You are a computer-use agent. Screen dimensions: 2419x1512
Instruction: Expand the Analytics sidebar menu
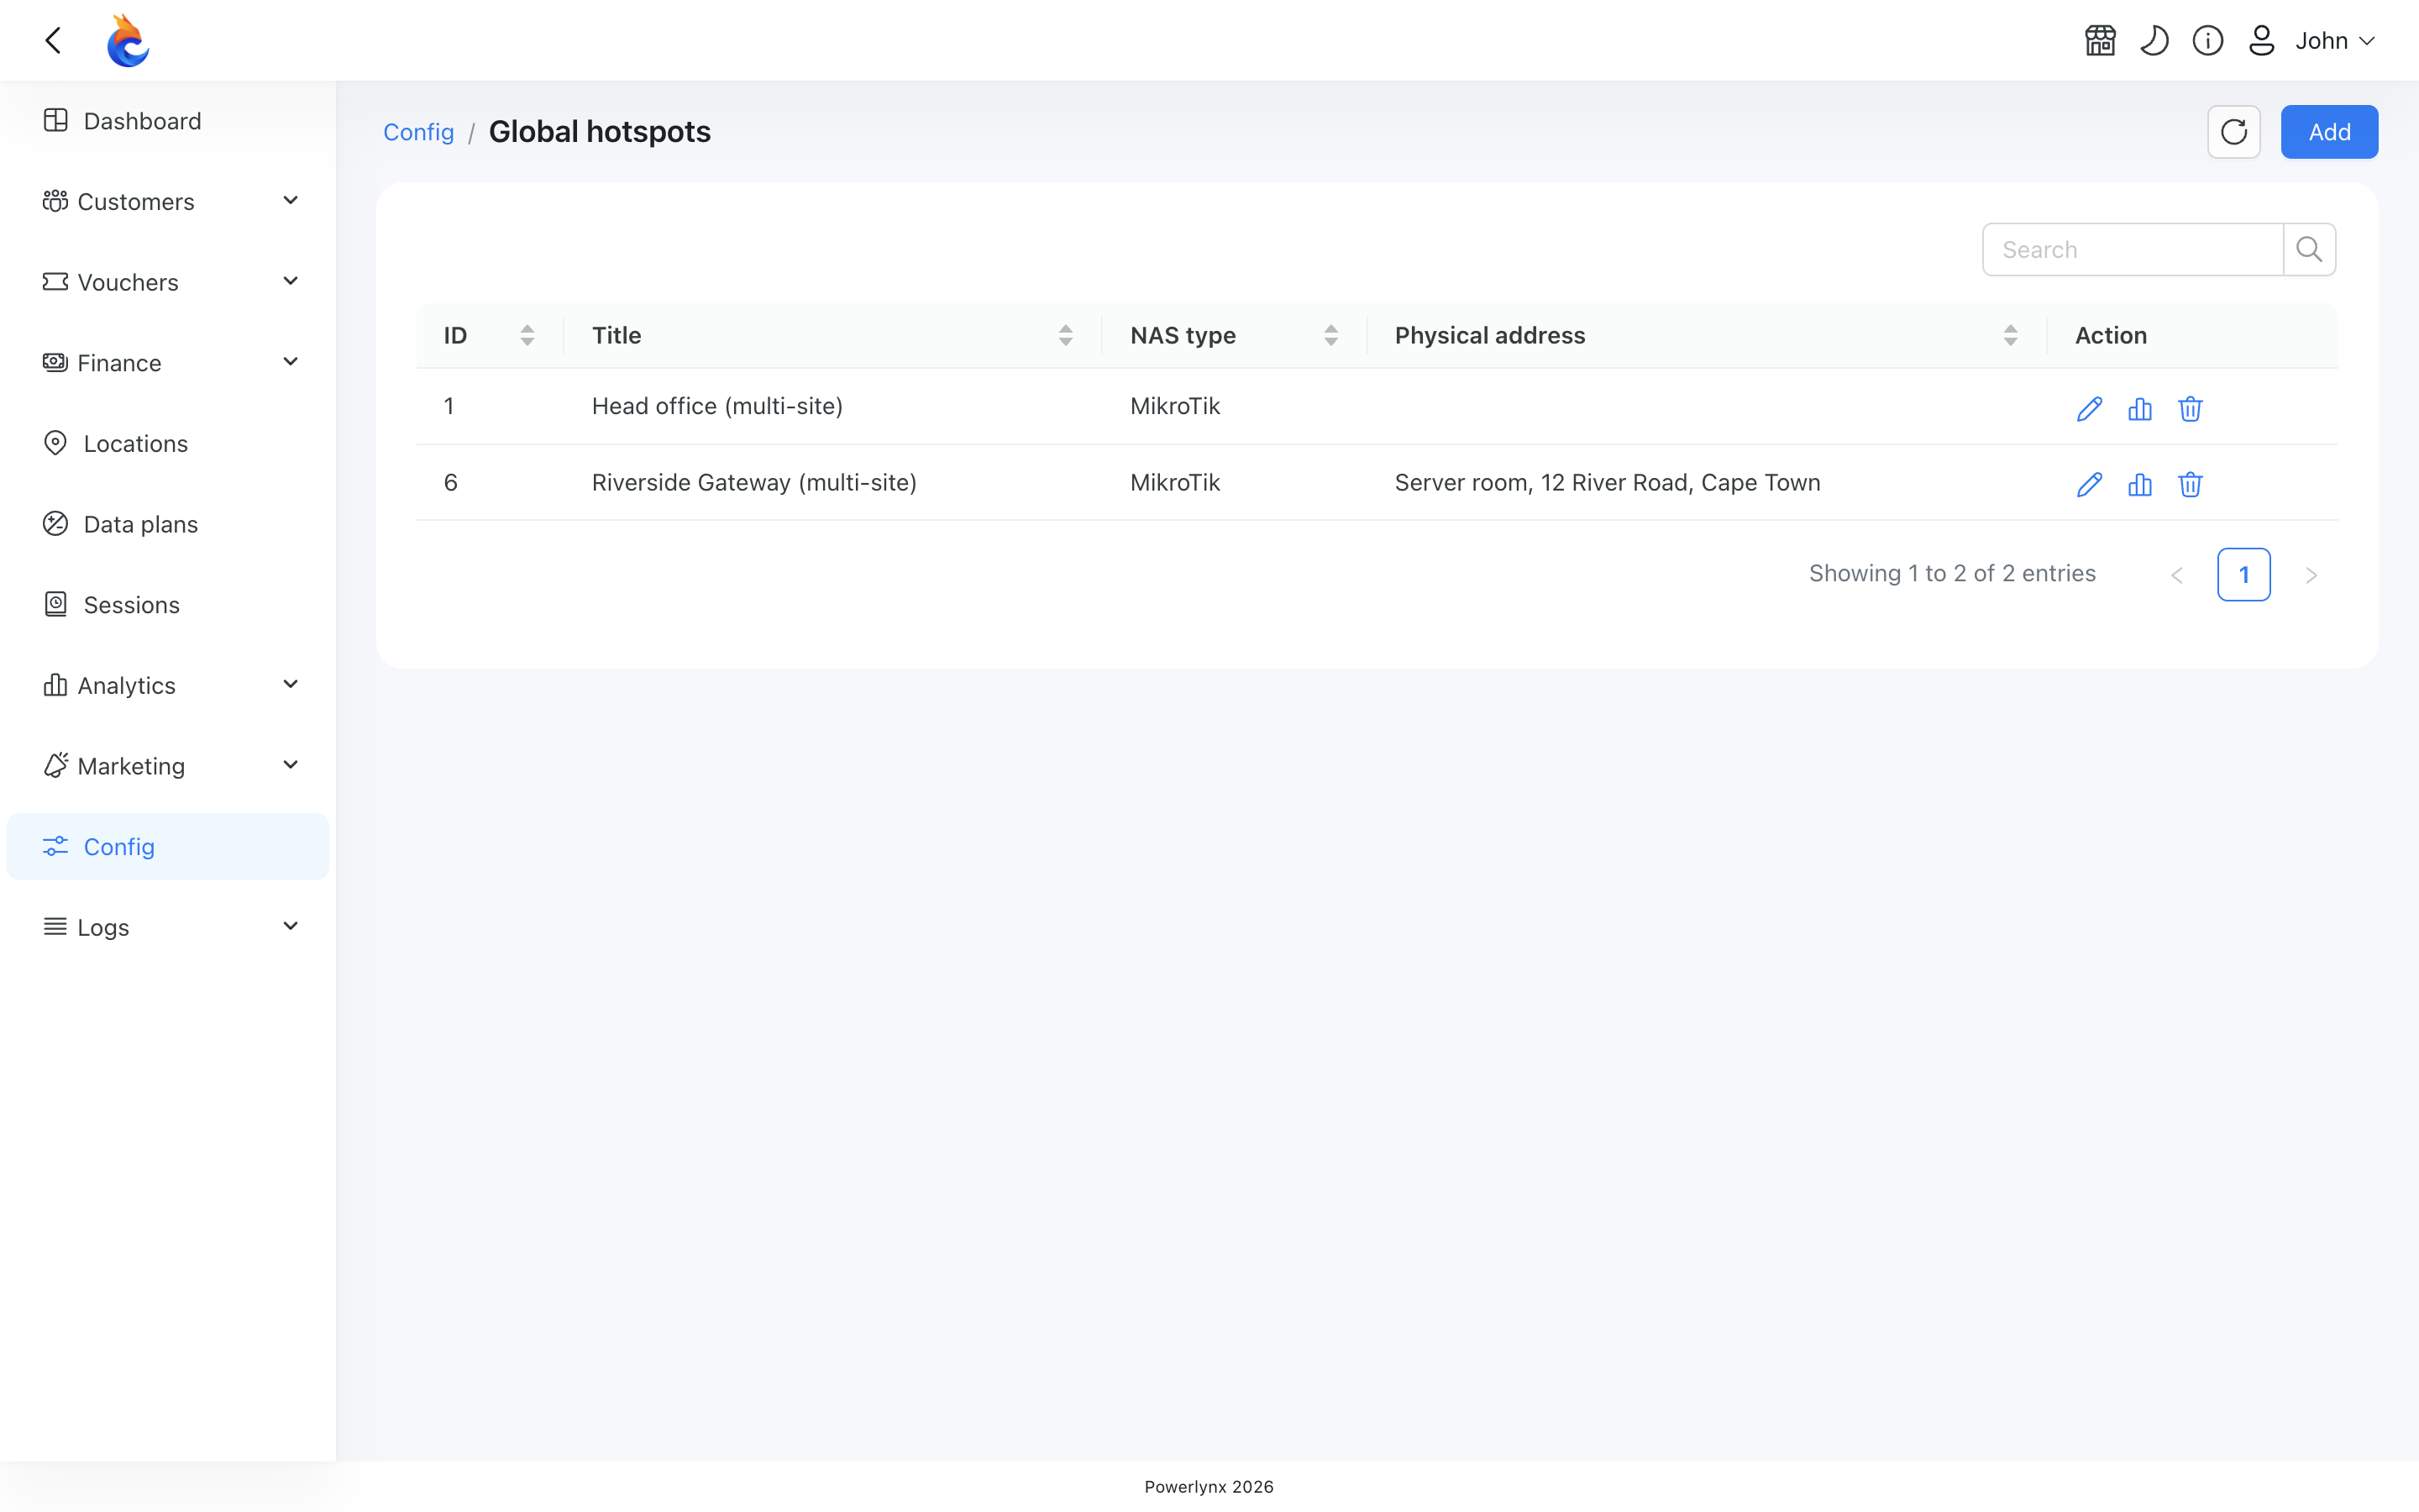pyautogui.click(x=168, y=685)
